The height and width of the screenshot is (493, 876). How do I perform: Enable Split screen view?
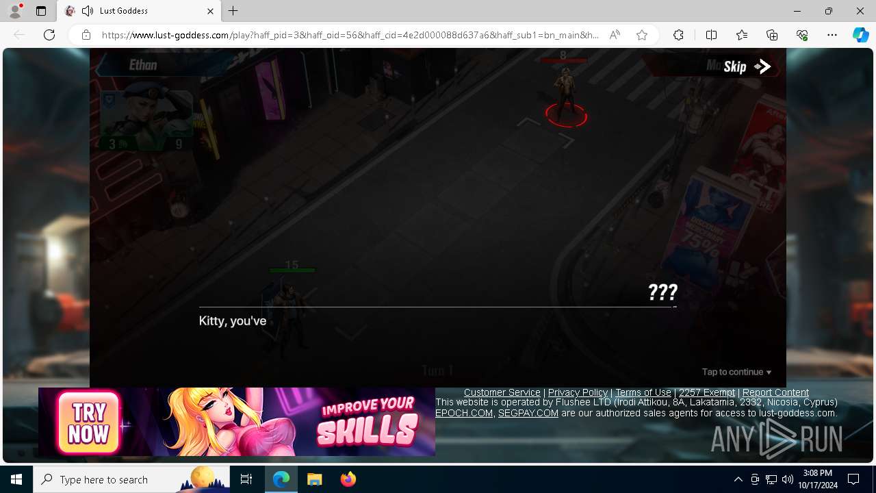pyautogui.click(x=711, y=35)
